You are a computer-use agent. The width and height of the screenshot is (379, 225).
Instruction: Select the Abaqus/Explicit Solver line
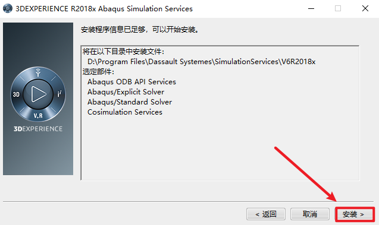126,92
